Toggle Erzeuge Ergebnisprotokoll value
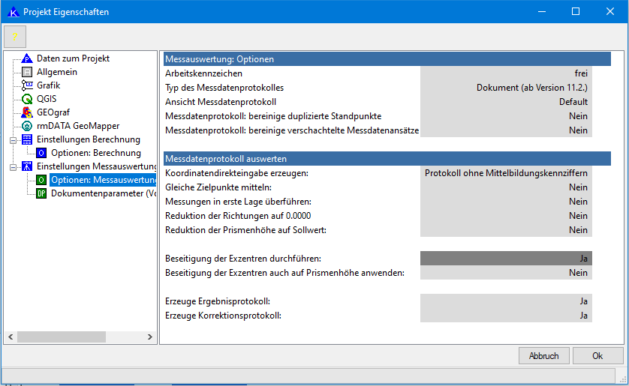 pos(506,301)
